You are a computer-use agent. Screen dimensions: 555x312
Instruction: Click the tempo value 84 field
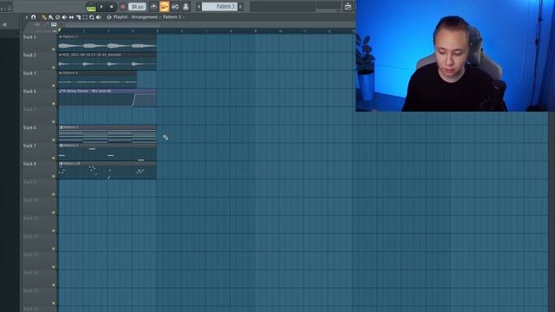(x=137, y=7)
